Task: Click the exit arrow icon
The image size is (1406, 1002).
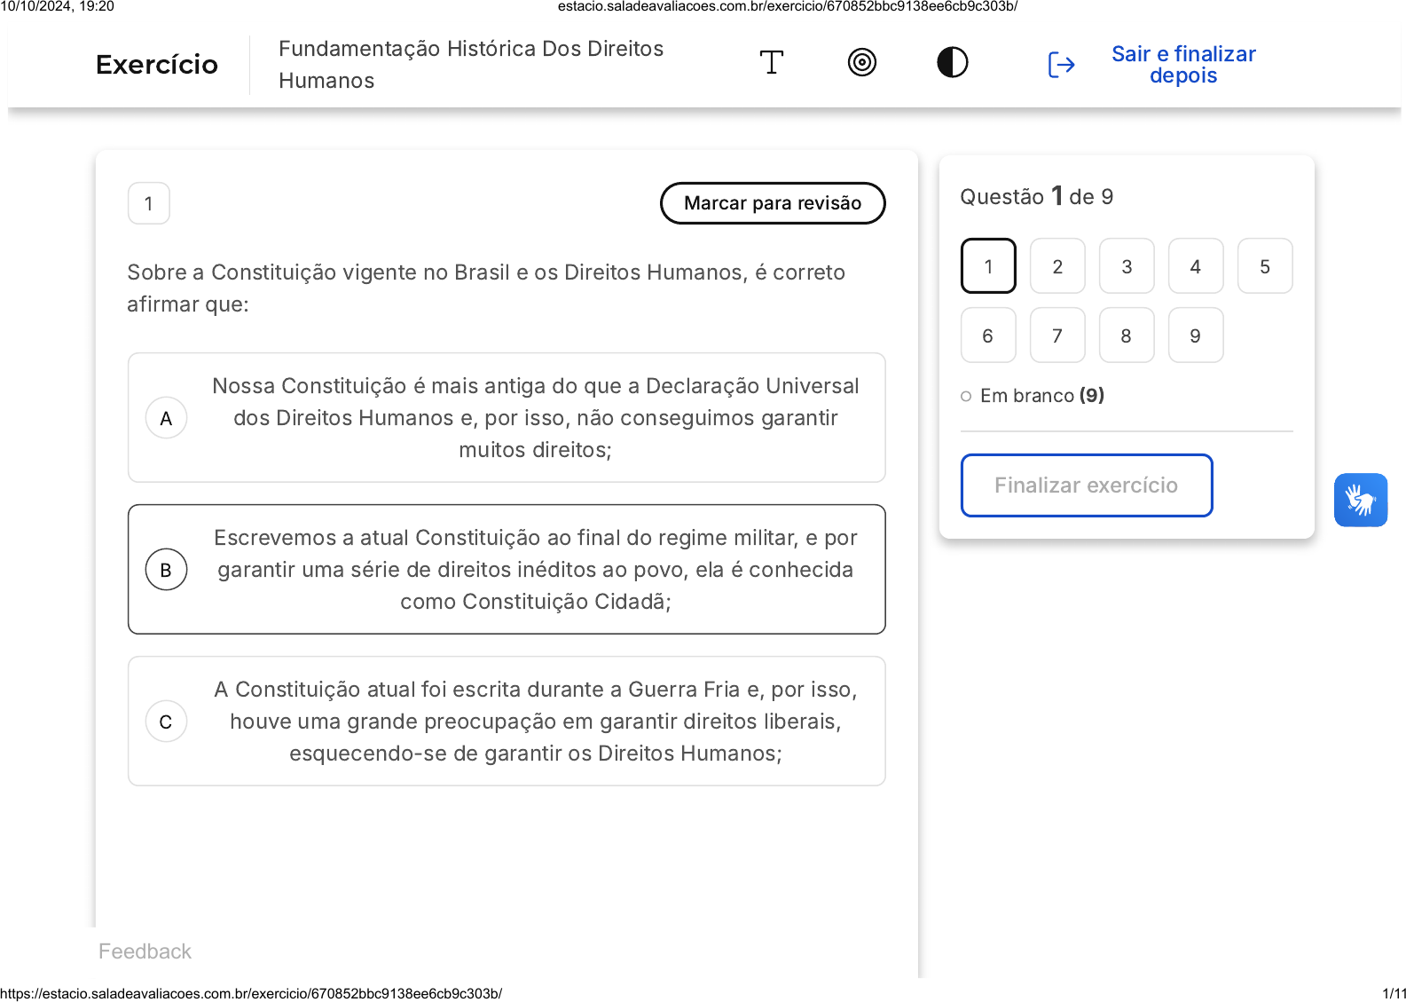Action: pos(1061,65)
